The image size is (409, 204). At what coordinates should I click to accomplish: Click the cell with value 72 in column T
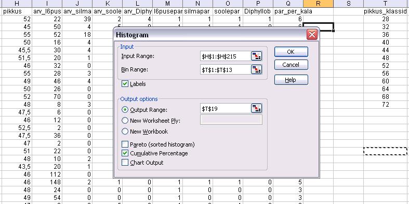[385, 105]
